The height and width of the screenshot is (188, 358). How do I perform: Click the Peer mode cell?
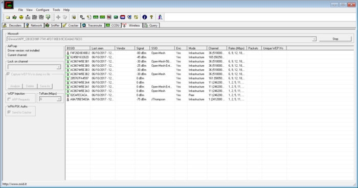point(191,95)
